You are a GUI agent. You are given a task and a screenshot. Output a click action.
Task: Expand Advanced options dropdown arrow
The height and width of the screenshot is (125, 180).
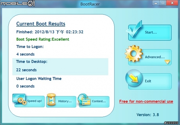167,62
